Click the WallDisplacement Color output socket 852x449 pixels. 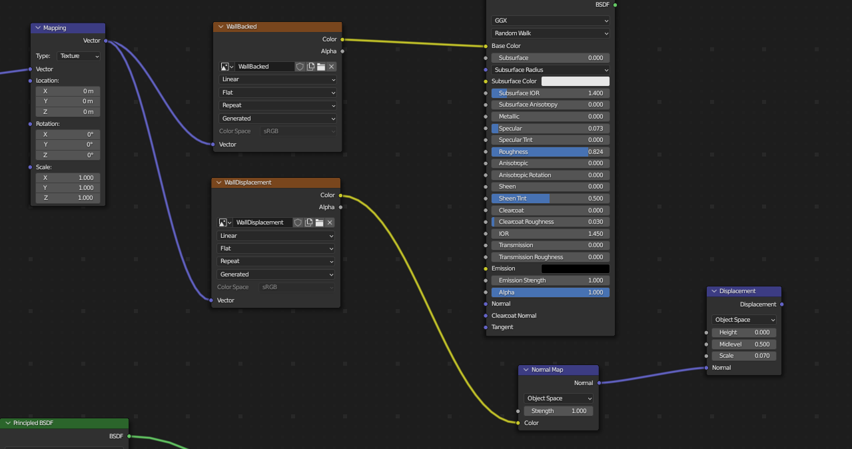(x=340, y=195)
